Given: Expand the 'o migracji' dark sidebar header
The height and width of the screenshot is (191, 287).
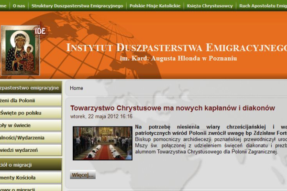Looking at the screenshot, I should point(30,164).
